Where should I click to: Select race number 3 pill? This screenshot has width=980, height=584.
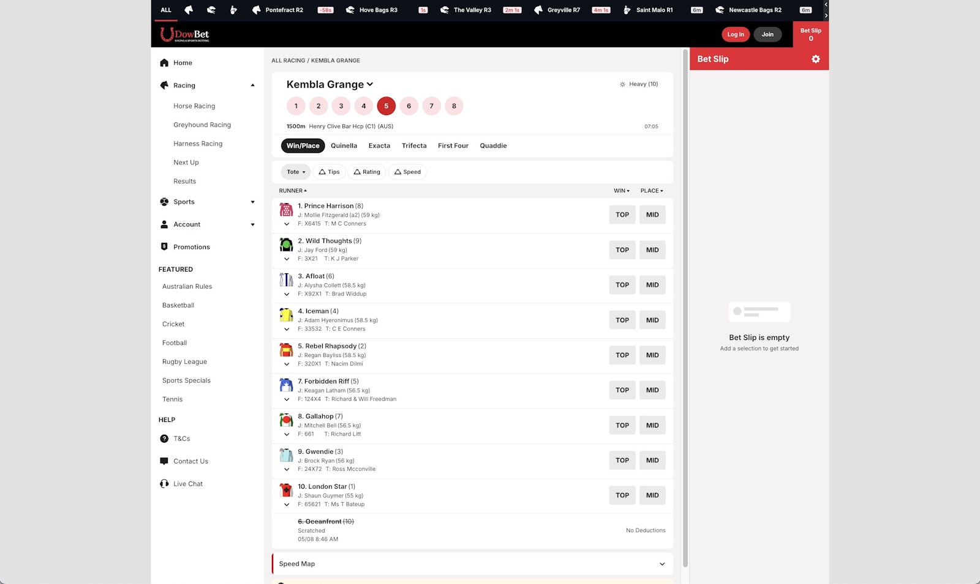(x=341, y=106)
